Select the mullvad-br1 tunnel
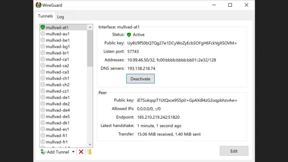288x162 pixels. click(63, 53)
